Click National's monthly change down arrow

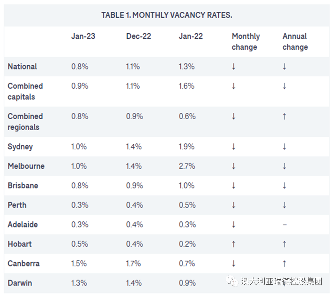coord(233,67)
